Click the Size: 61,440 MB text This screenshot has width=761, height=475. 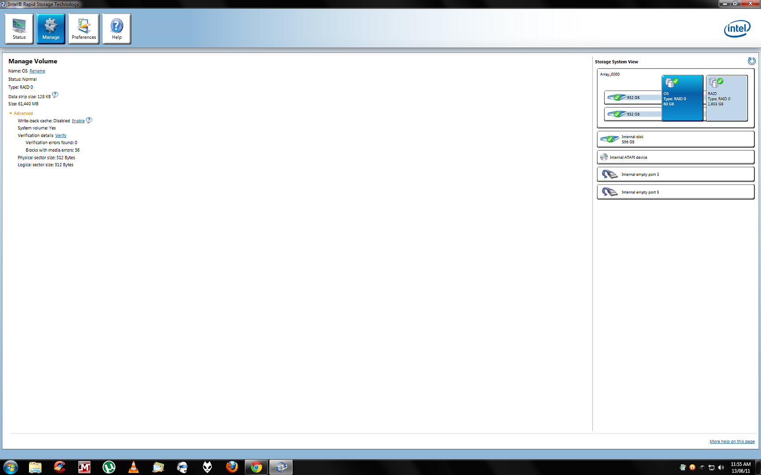point(23,104)
